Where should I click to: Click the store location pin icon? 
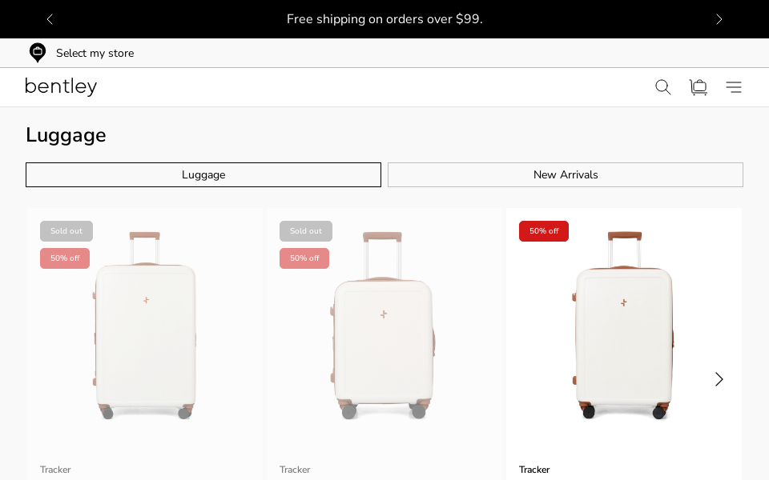pos(38,53)
